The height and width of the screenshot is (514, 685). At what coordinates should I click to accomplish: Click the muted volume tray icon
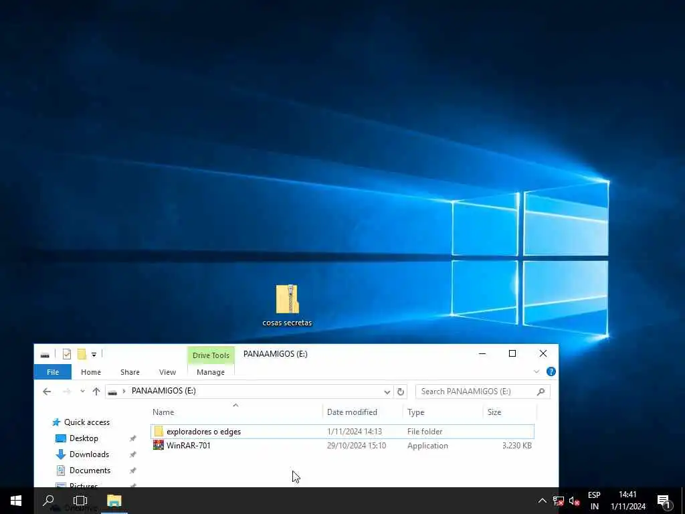coord(575,501)
